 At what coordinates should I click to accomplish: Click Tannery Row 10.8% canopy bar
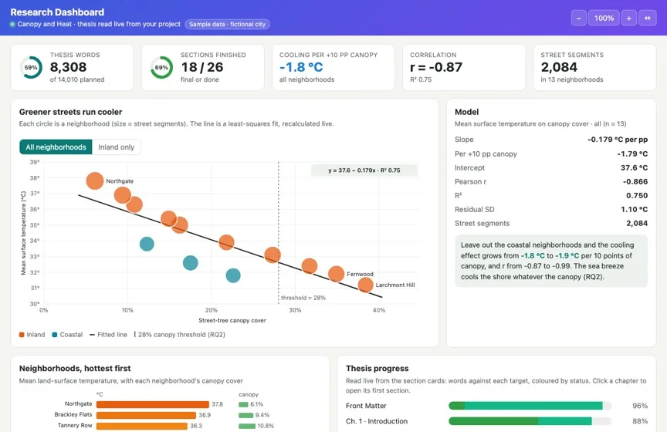click(247, 426)
